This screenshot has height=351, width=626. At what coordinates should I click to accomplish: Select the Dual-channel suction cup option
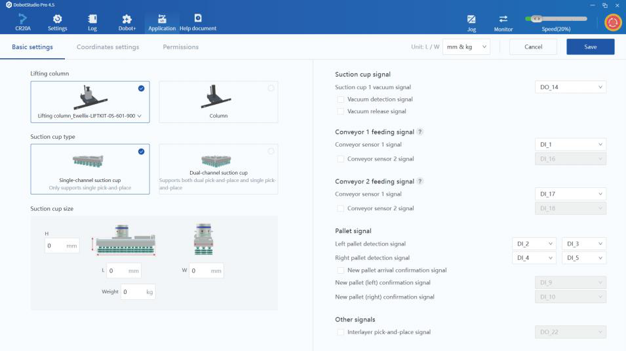tap(218, 169)
